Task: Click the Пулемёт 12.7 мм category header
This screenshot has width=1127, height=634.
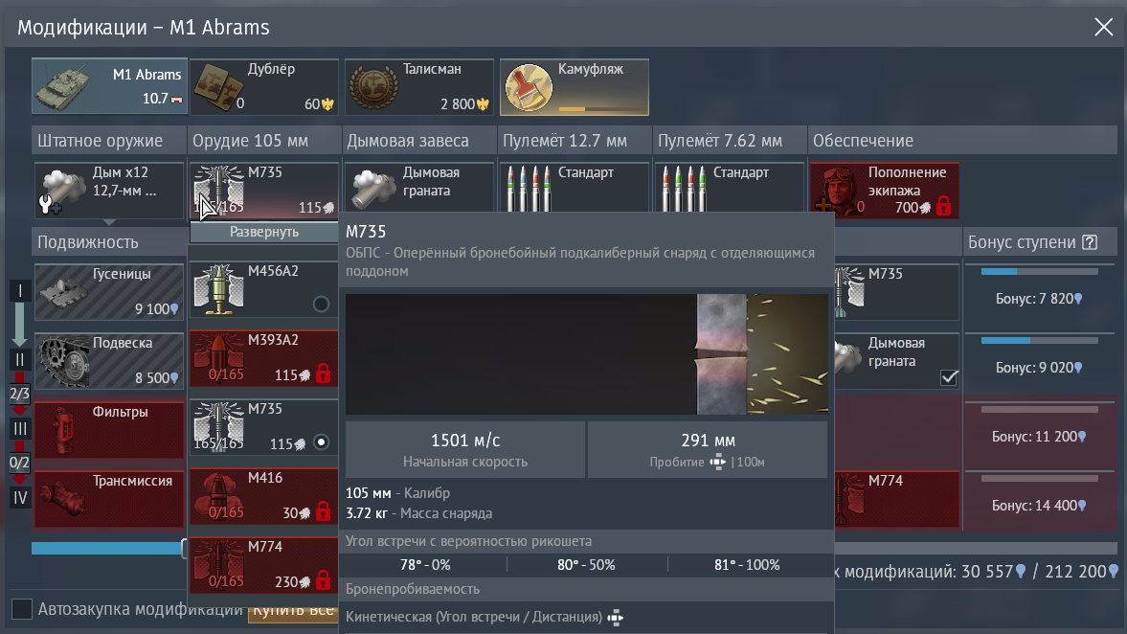Action: (575, 141)
